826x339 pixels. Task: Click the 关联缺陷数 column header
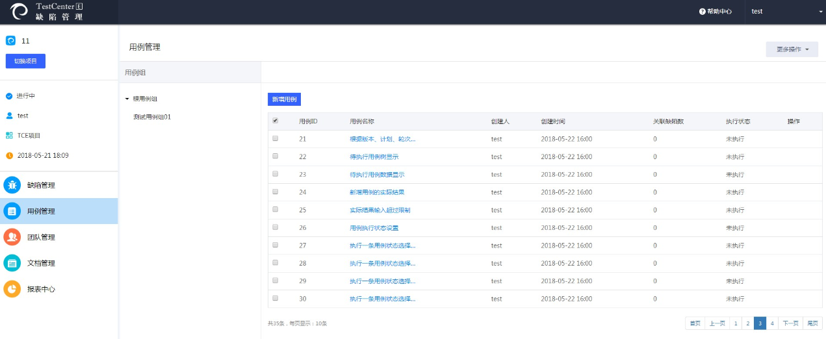pyautogui.click(x=668, y=121)
